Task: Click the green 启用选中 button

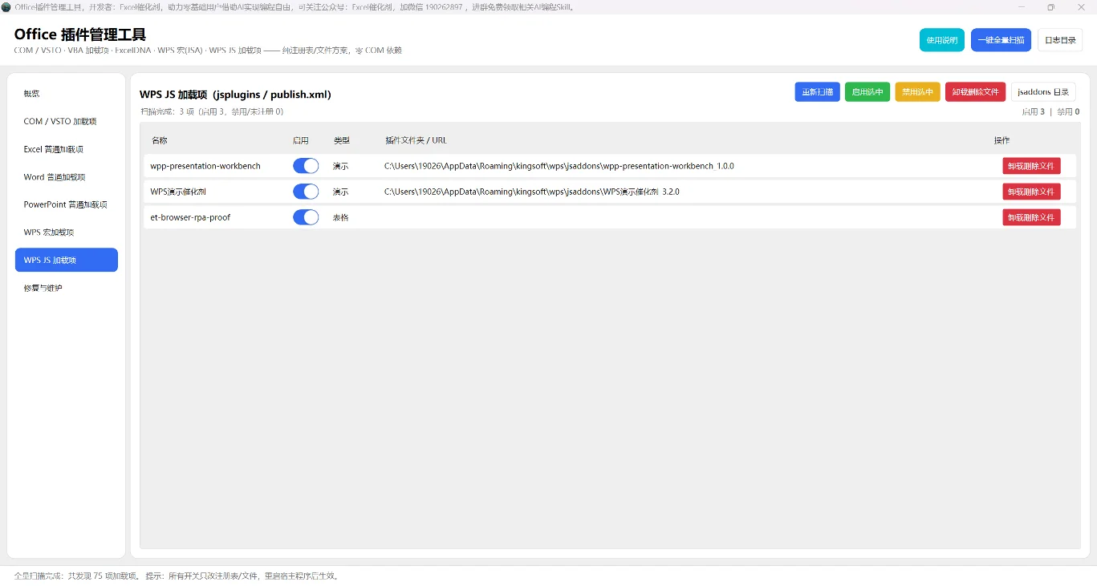Action: 867,92
